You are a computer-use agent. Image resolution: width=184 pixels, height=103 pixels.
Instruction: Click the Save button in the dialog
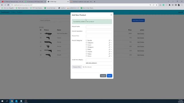110,76
